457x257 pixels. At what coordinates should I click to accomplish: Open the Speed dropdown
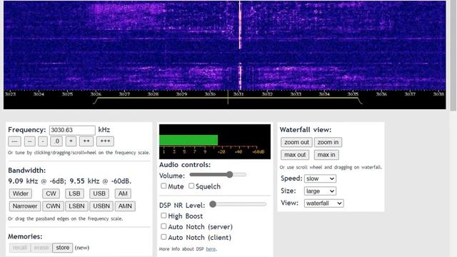click(320, 178)
